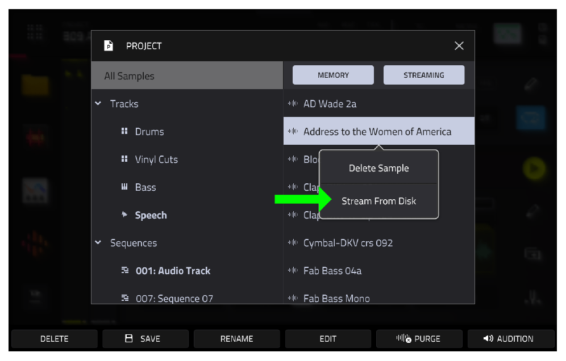Select the AD Wade 2a sample
Viewport: 566px width, 361px height.
(379, 103)
